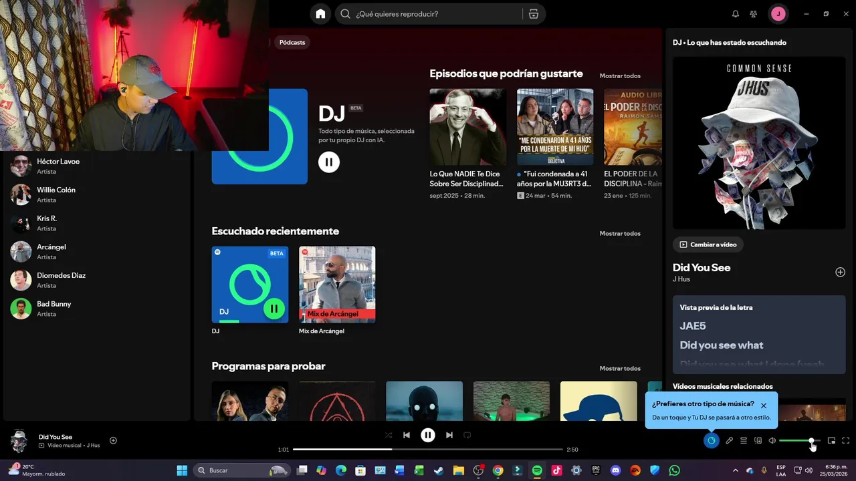Open artist Arcángel in library

(98, 252)
